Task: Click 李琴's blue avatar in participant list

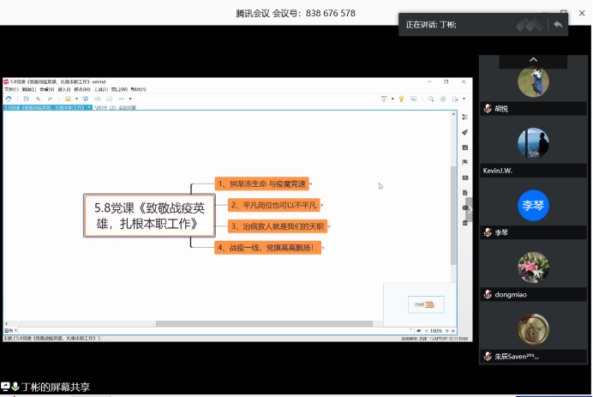Action: click(x=533, y=204)
